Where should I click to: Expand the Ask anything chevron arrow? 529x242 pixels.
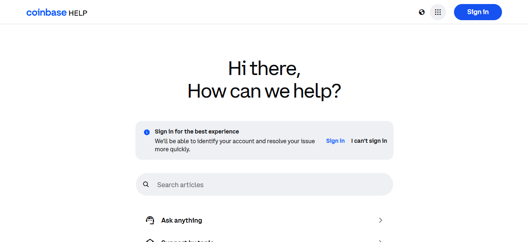380,220
